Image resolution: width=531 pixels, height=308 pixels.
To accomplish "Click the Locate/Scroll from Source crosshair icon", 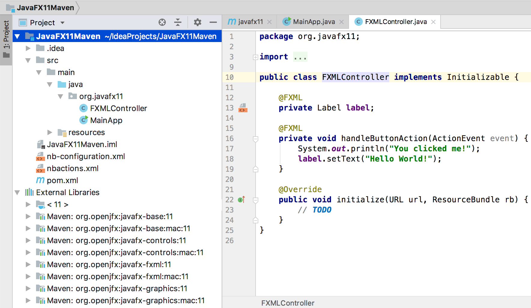I will tap(162, 22).
